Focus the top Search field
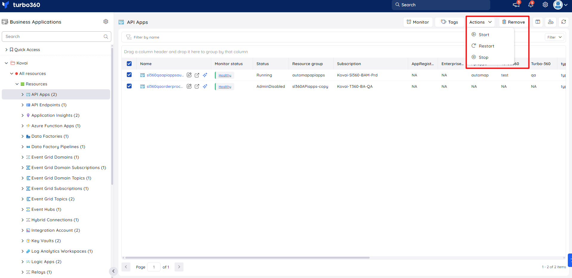Screen dimensions: 572x278 [441, 5]
